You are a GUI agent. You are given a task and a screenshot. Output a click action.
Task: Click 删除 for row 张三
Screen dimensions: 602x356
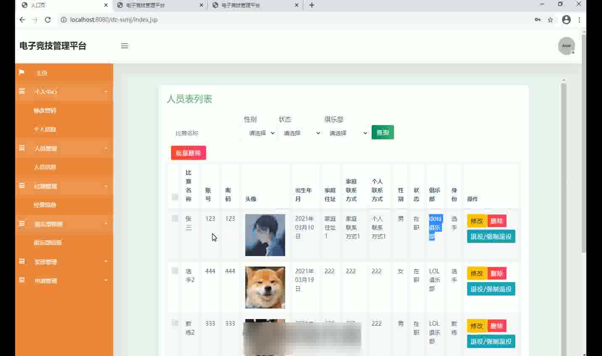point(496,221)
